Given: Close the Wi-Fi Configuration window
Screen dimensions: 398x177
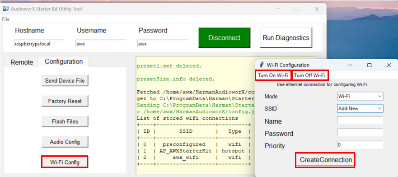Looking at the screenshot, I should pos(389,65).
